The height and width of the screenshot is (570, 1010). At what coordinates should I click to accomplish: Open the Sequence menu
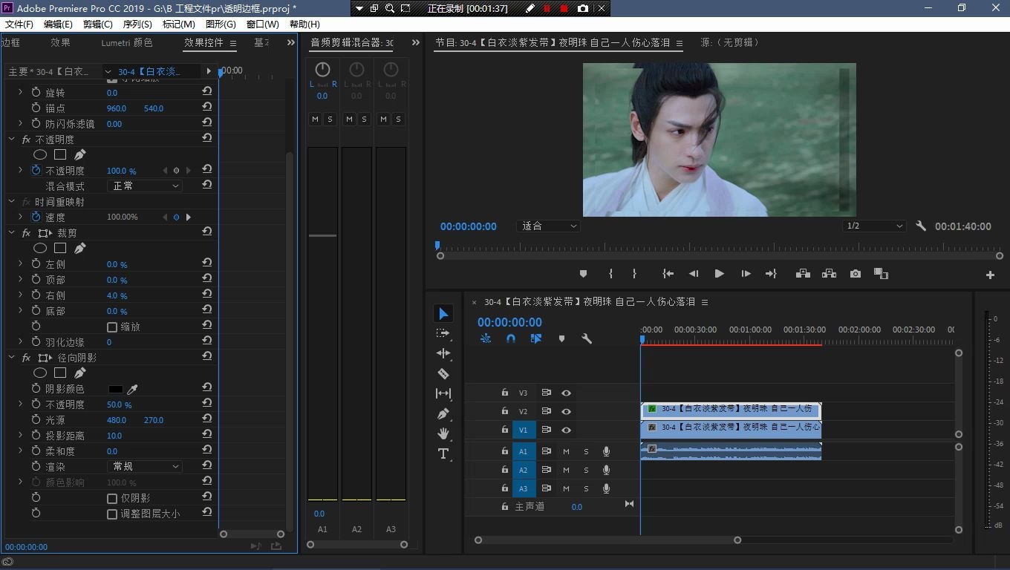137,24
